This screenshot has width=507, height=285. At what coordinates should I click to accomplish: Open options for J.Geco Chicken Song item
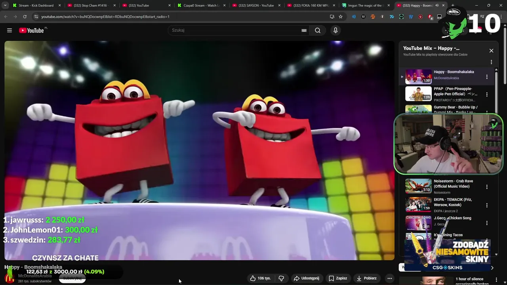coord(487,223)
